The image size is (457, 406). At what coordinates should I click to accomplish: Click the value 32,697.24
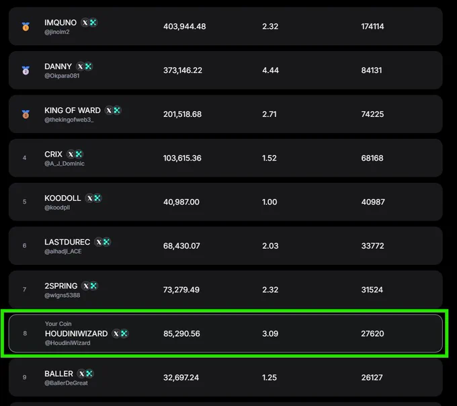pyautogui.click(x=181, y=378)
